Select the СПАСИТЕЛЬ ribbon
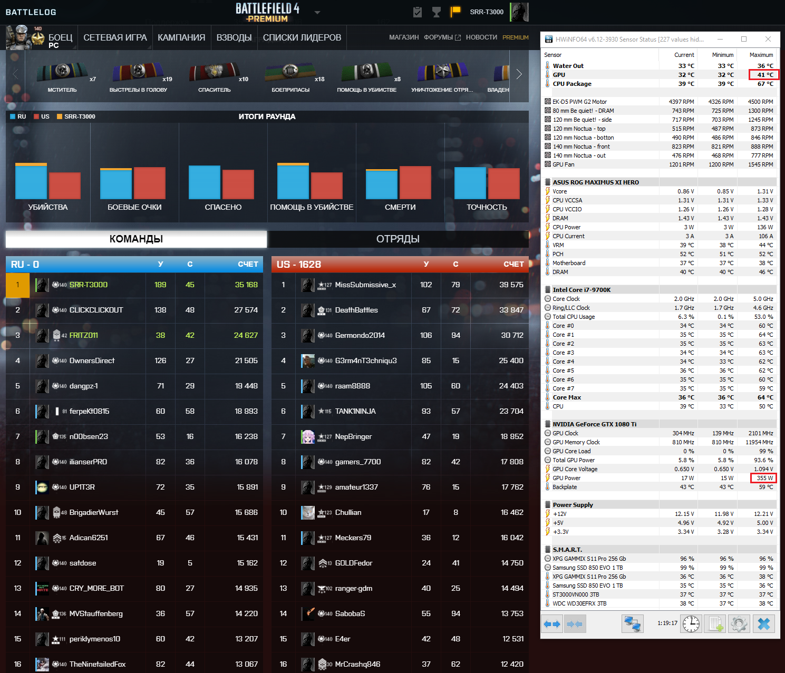The width and height of the screenshot is (785, 673). click(215, 77)
